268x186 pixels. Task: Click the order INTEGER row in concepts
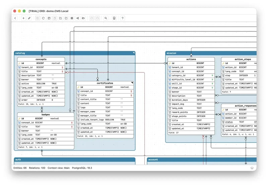pos(41,100)
